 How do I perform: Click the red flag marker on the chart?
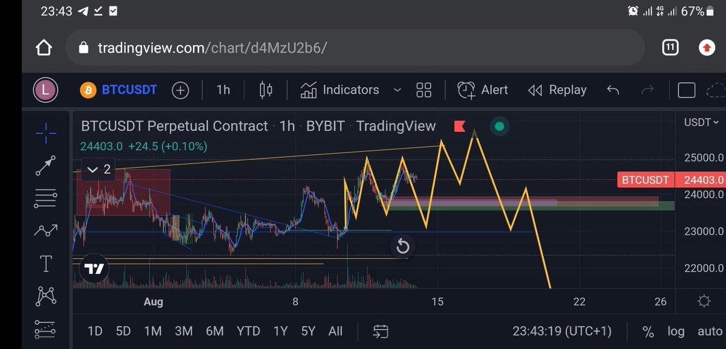tap(460, 126)
